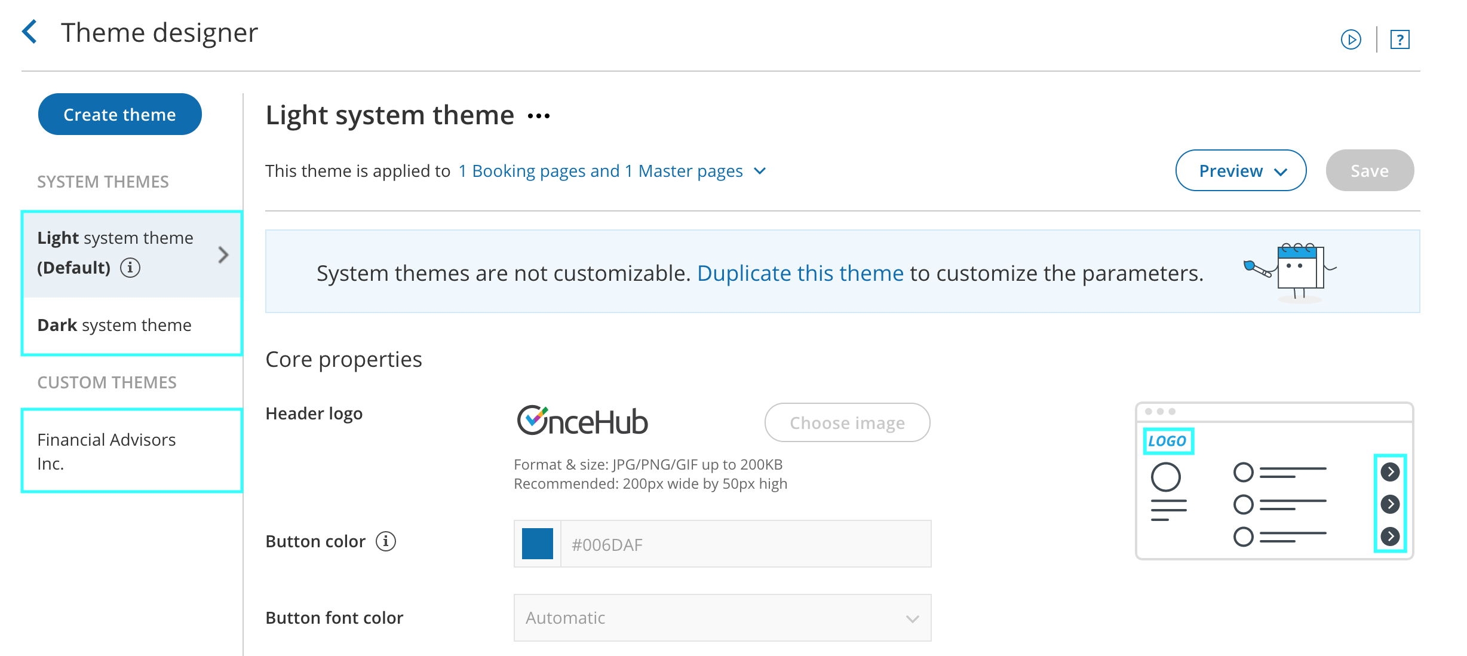Select Financial Advisors Inc. custom theme

click(108, 451)
